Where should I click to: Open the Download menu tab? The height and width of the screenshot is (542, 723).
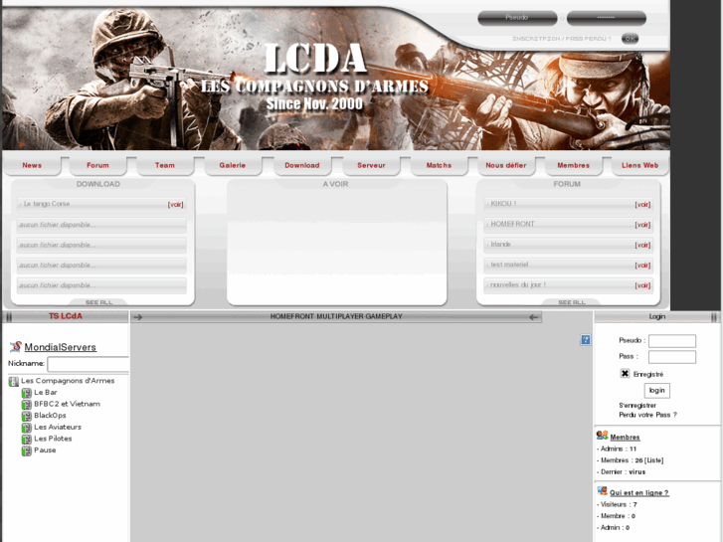(x=302, y=165)
